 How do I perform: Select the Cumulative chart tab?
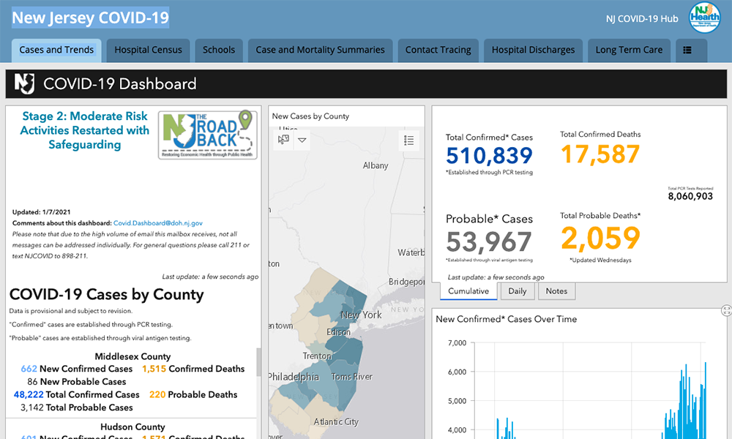click(468, 291)
